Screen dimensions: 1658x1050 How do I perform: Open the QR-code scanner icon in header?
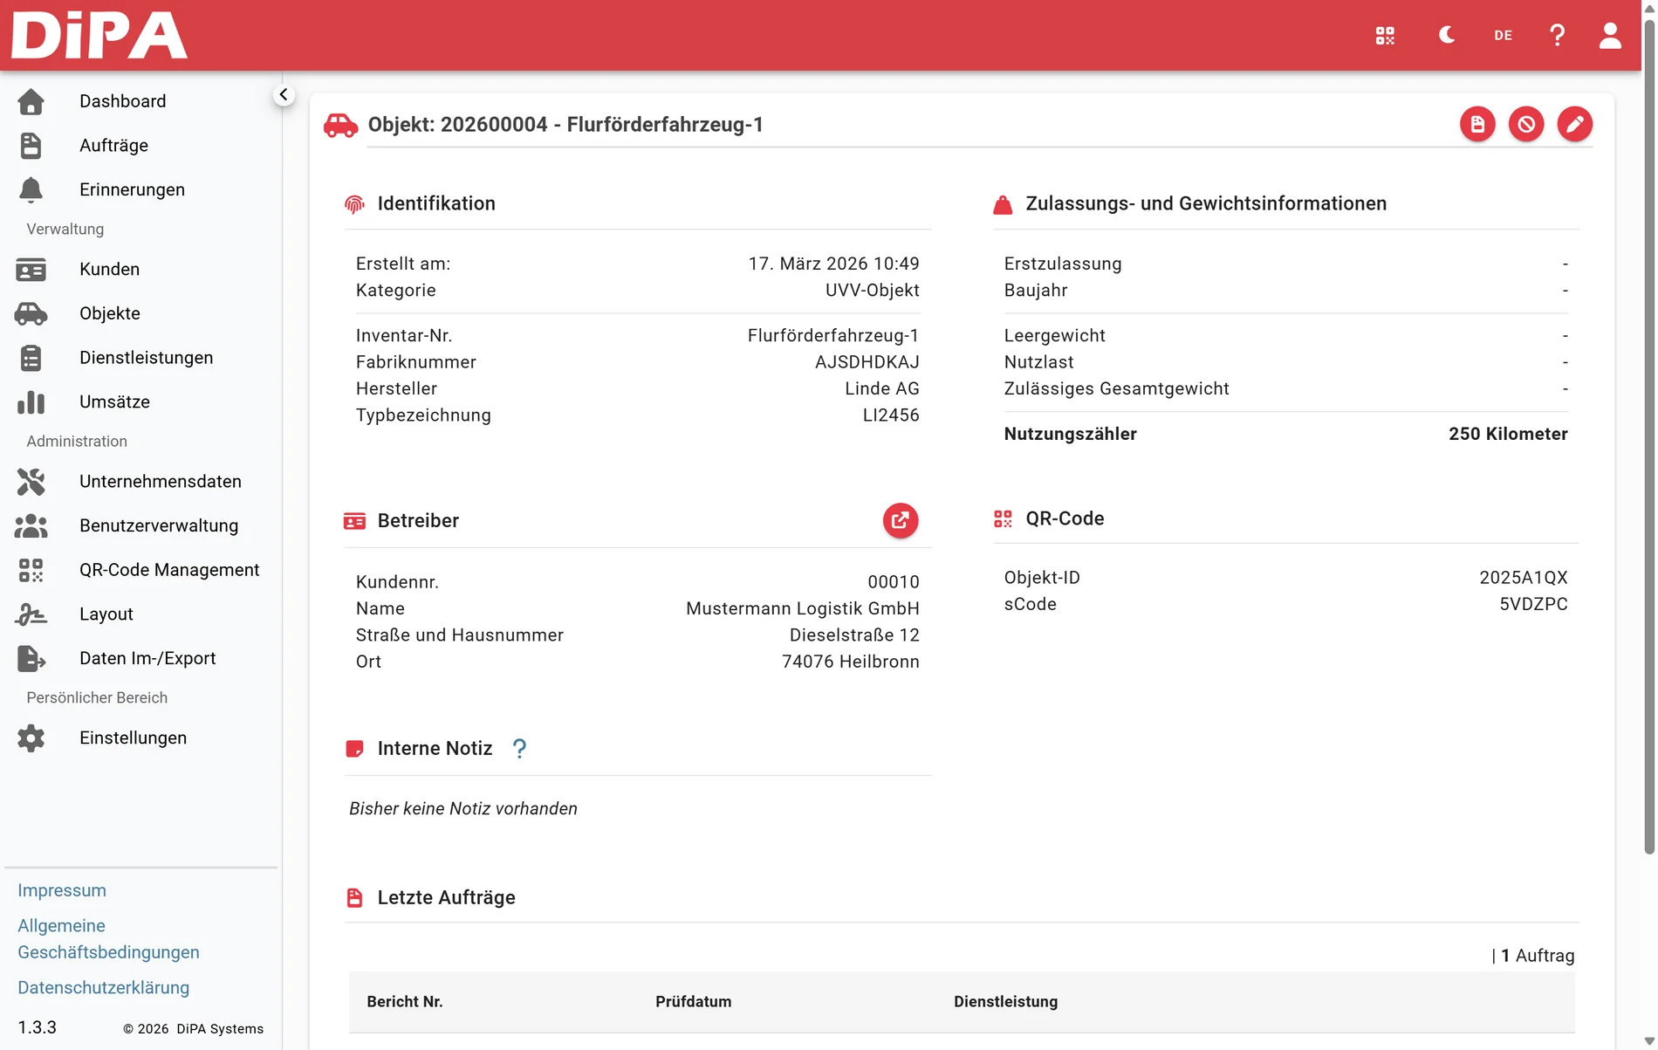[1385, 36]
